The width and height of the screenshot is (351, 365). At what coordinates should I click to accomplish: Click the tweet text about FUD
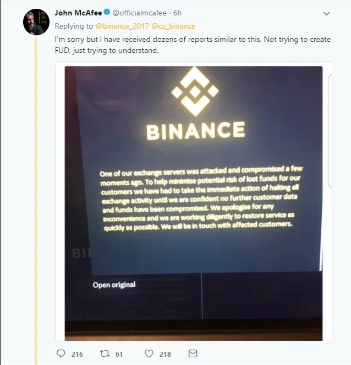point(193,45)
